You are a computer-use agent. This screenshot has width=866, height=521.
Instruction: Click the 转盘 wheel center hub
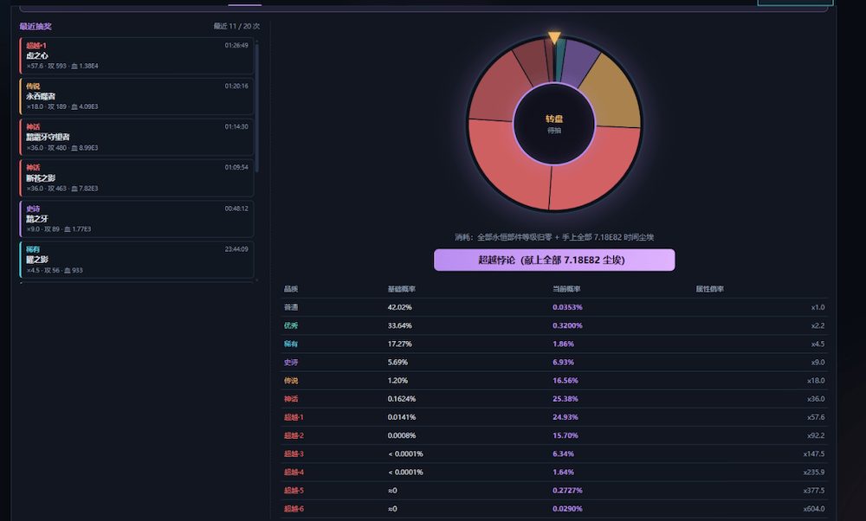(554, 124)
